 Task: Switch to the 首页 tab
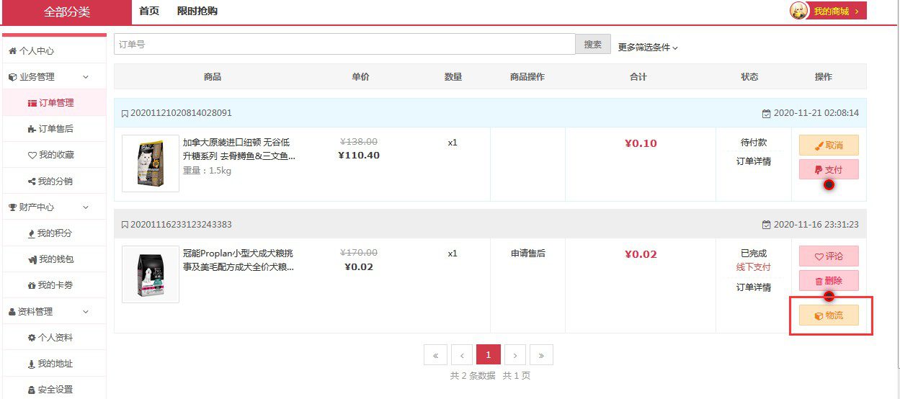point(149,12)
